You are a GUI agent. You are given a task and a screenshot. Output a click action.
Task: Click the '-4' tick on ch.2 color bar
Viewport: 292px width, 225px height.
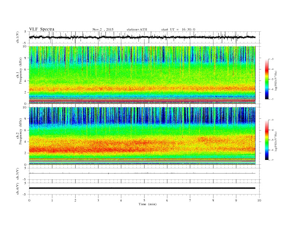point(272,130)
